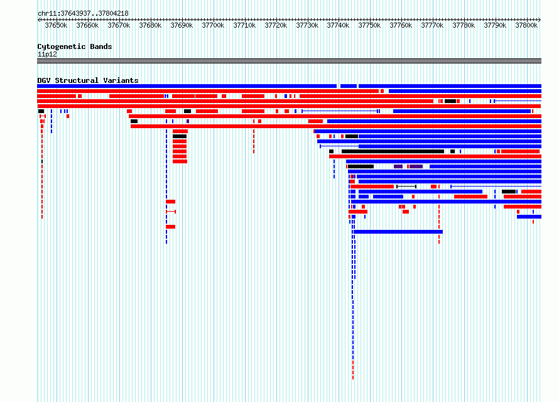The height and width of the screenshot is (402, 559).
Task: Click the left arrowhead of the ruler
Action: (x=39, y=20)
